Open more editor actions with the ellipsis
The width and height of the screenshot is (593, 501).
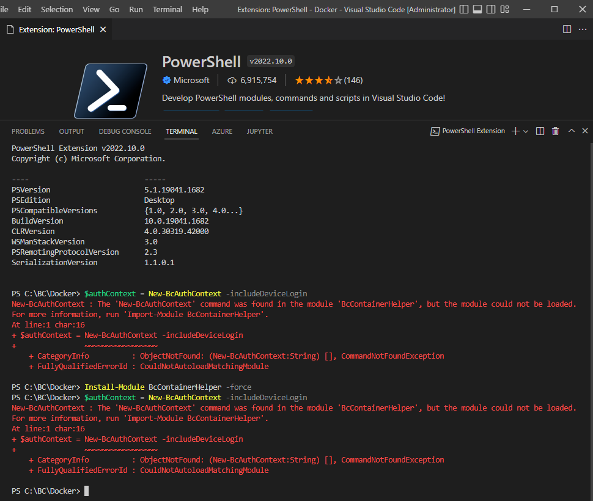tap(583, 29)
